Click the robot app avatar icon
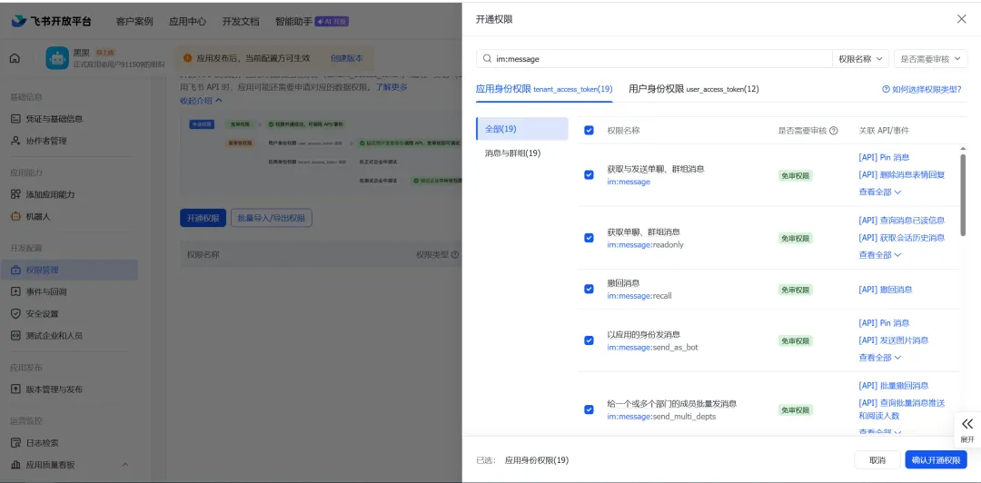The height and width of the screenshot is (483, 981). [57, 58]
